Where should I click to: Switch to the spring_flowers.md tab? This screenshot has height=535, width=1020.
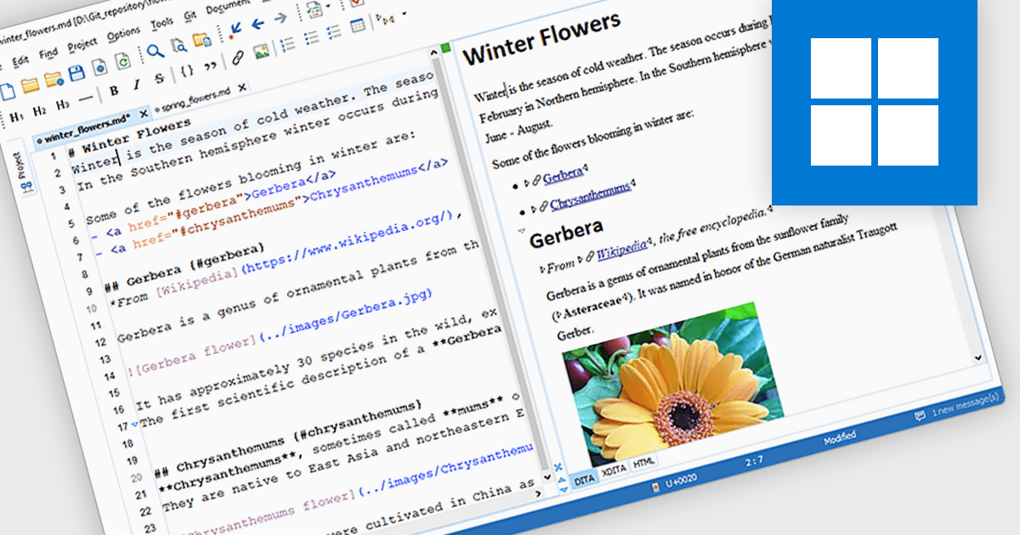pyautogui.click(x=194, y=92)
